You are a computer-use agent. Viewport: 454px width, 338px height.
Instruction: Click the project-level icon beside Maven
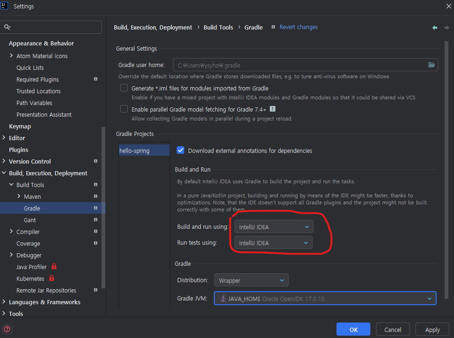[x=95, y=196]
